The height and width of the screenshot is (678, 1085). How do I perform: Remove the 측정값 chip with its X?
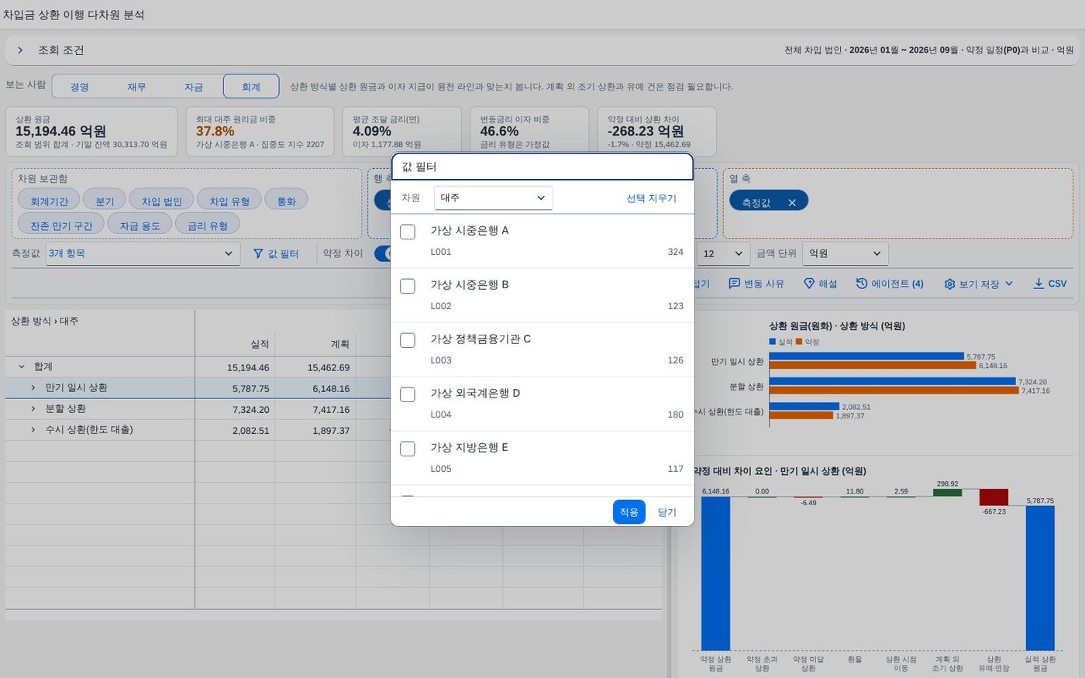(x=792, y=202)
